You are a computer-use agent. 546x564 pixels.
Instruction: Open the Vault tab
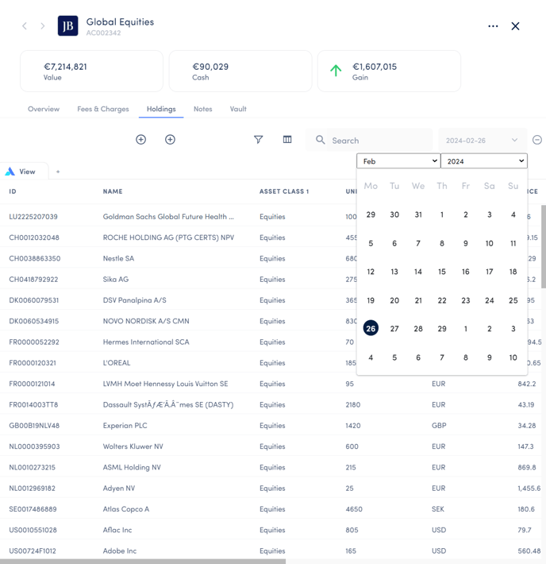238,109
